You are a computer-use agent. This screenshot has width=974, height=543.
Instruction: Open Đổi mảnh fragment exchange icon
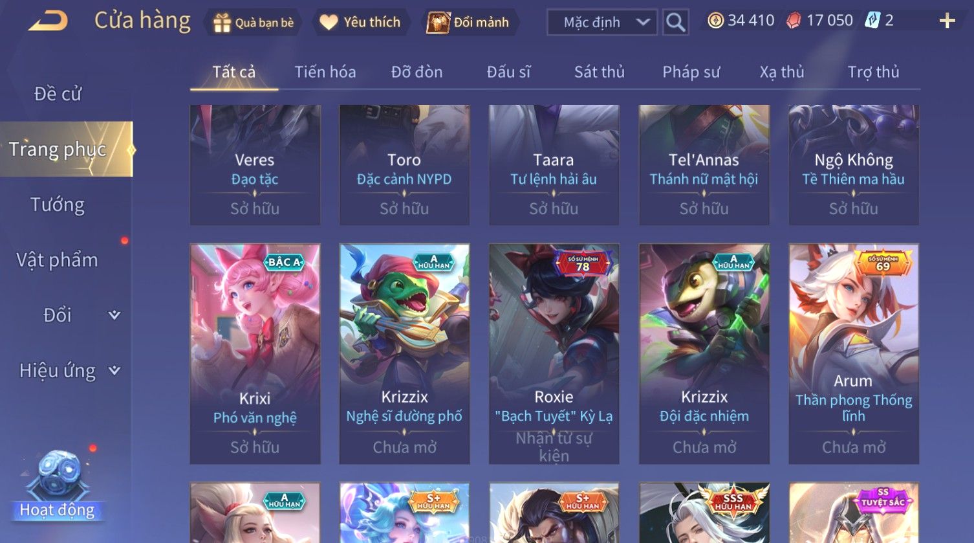[x=438, y=23]
